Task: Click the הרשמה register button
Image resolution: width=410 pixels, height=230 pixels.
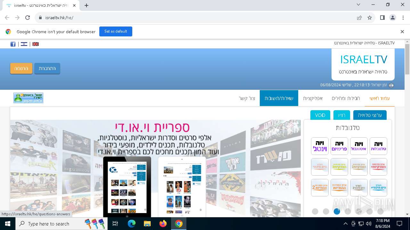Action: 21,68
